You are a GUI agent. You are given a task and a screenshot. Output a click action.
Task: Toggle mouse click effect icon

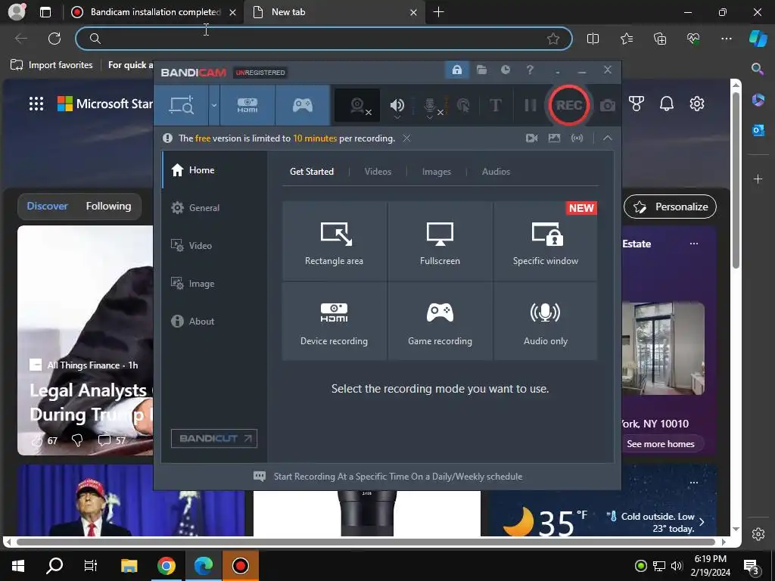pos(463,105)
